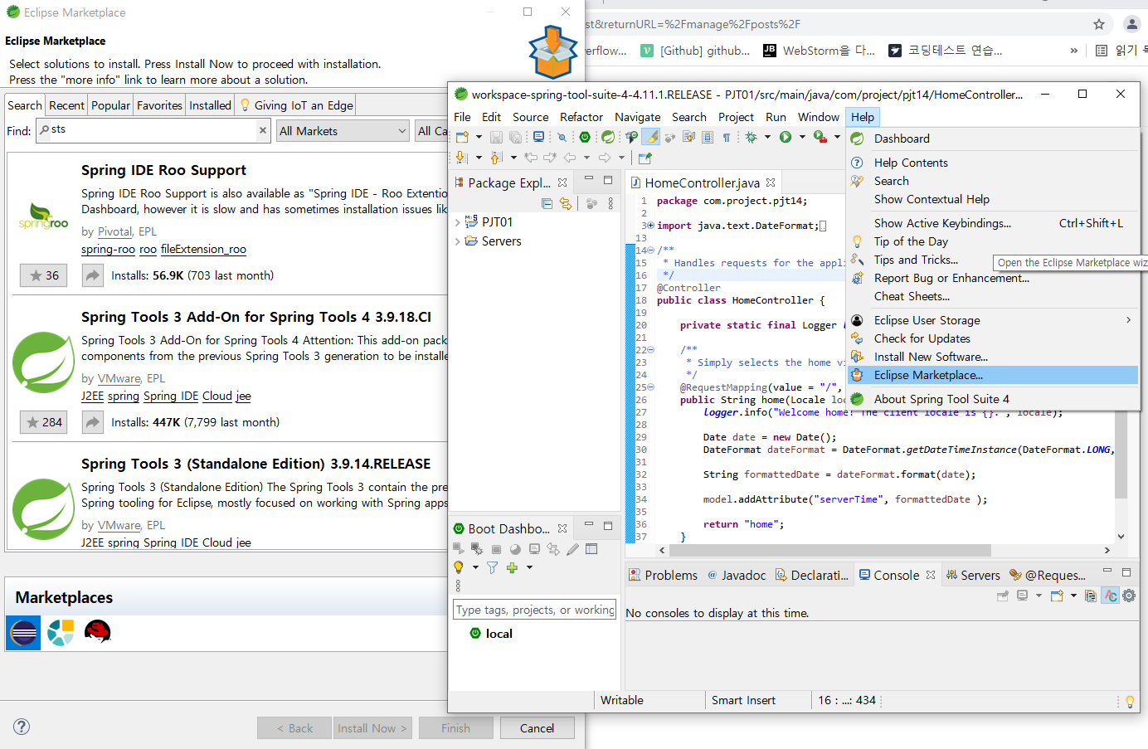
Task: Click the editor's vertical scroll down arrow
Action: [x=1121, y=537]
